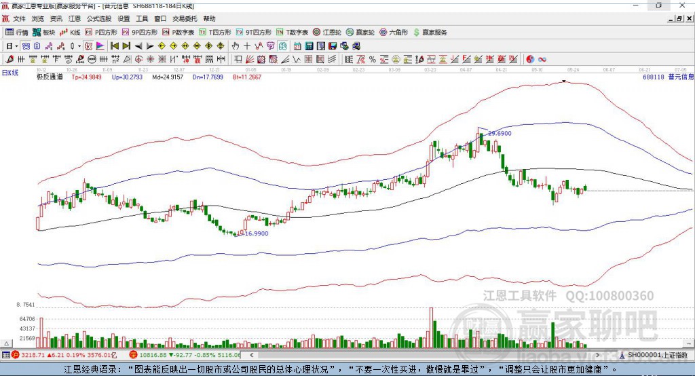The width and height of the screenshot is (695, 376).
Task: Click the collapse button at bottom-right of chart
Action: pos(688,343)
